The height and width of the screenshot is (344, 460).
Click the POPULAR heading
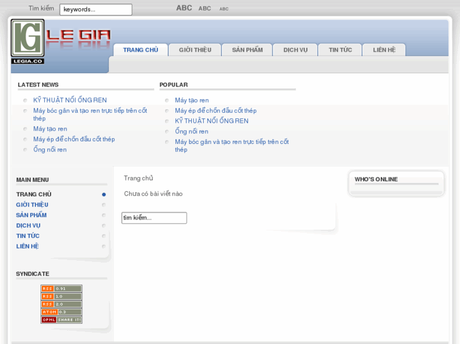click(173, 85)
